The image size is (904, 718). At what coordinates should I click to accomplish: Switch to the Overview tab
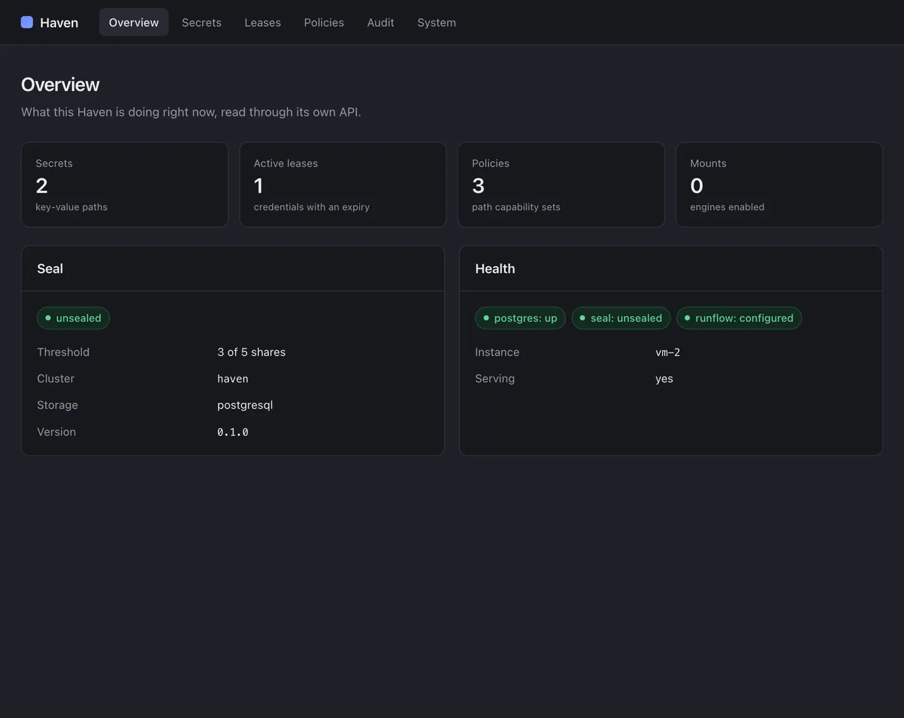tap(134, 22)
